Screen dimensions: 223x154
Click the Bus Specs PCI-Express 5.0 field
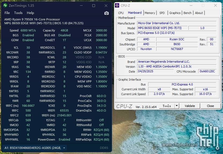coord(177,33)
